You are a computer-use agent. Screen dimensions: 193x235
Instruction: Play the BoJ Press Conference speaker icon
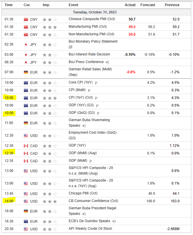pos(107,62)
